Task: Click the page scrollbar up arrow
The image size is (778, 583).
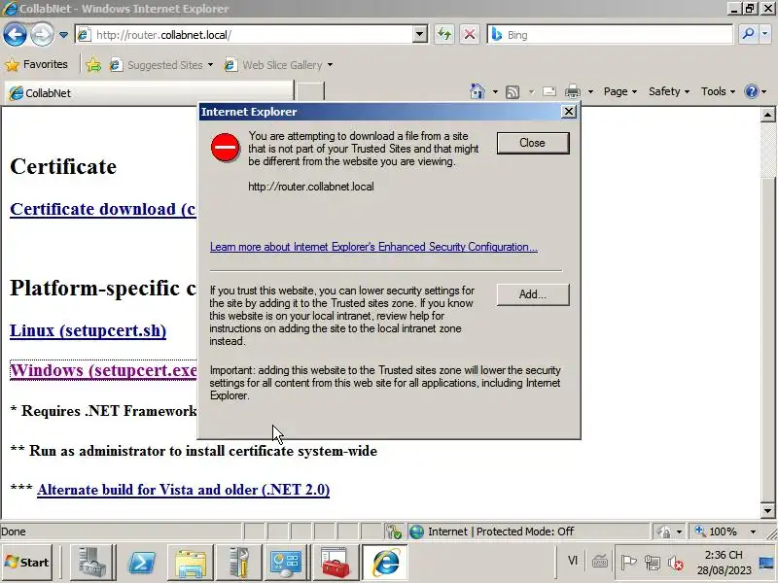Action: [767, 115]
